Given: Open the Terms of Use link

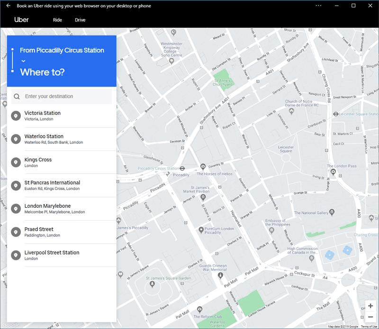Looking at the screenshot, I should [x=369, y=327].
